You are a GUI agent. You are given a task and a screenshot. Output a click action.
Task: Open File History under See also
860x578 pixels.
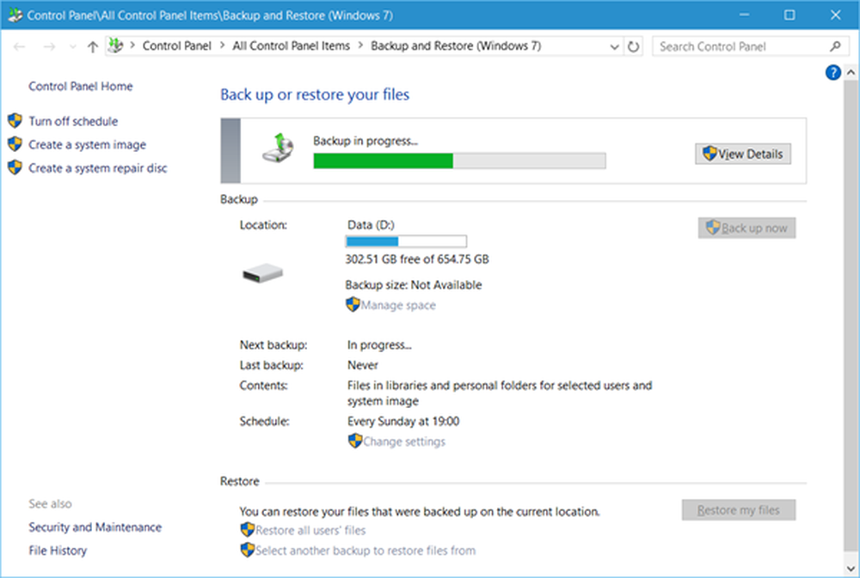click(58, 551)
